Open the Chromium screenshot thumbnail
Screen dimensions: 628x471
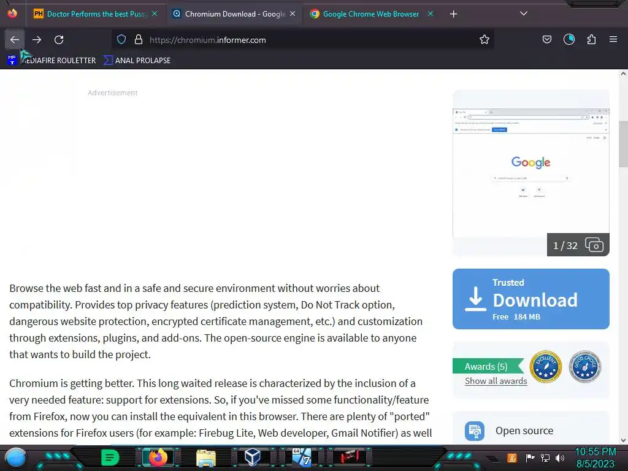530,172
